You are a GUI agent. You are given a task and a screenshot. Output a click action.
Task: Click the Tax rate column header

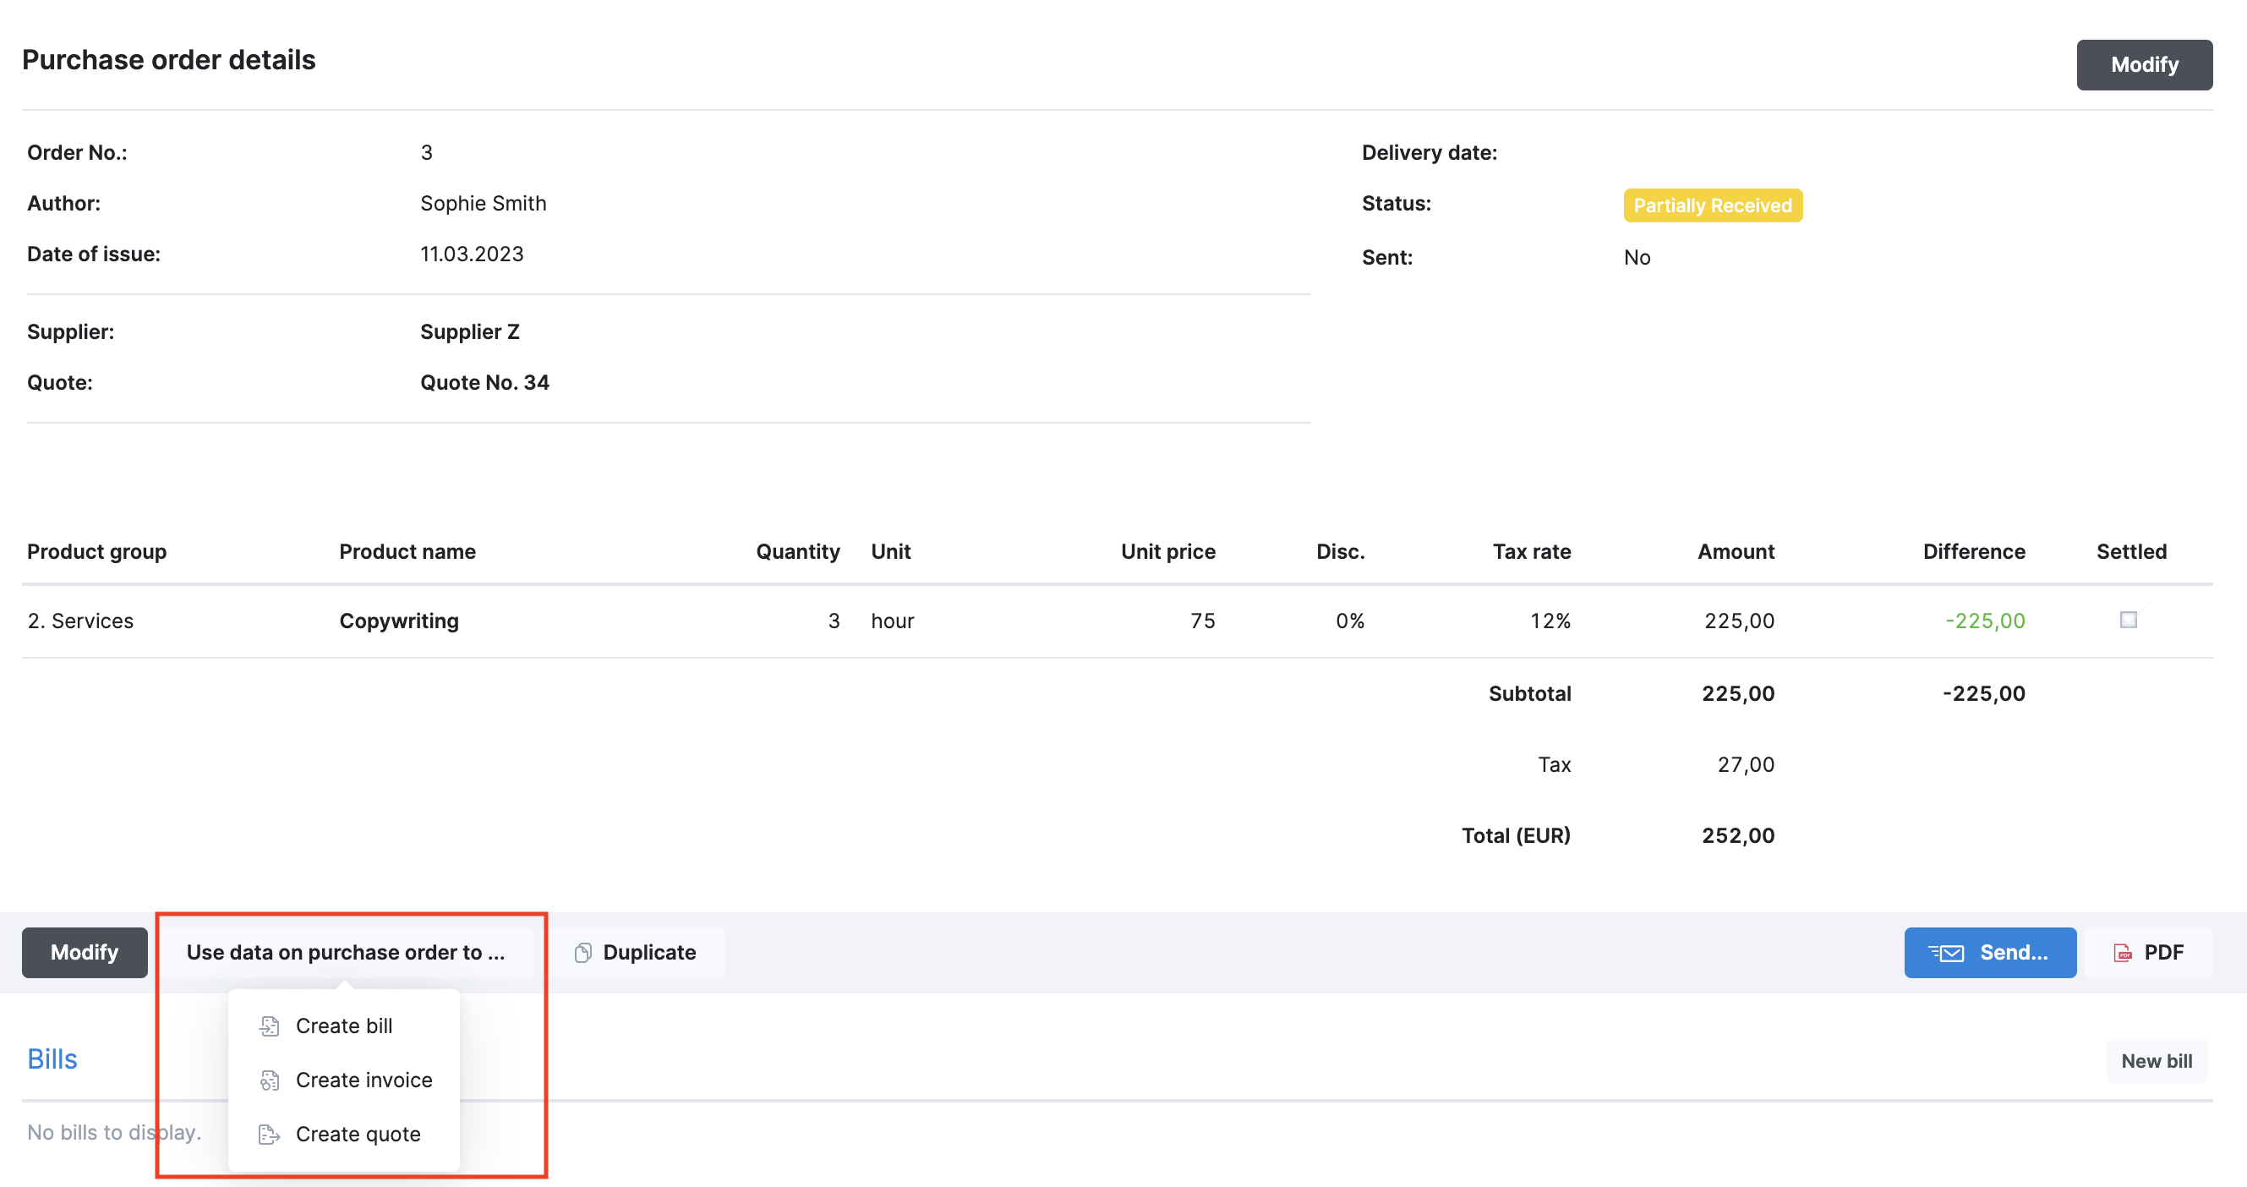pos(1531,551)
